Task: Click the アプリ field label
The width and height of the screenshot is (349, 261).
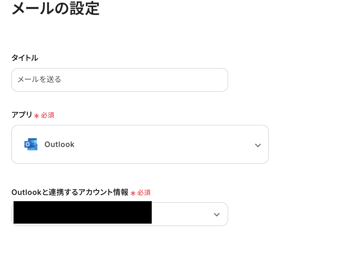Action: [22, 115]
